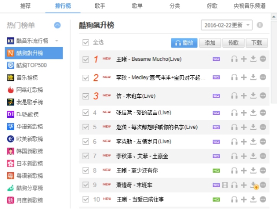The image size is (277, 209).
Task: Click the chart info exclamation icon
Action: point(259,25)
